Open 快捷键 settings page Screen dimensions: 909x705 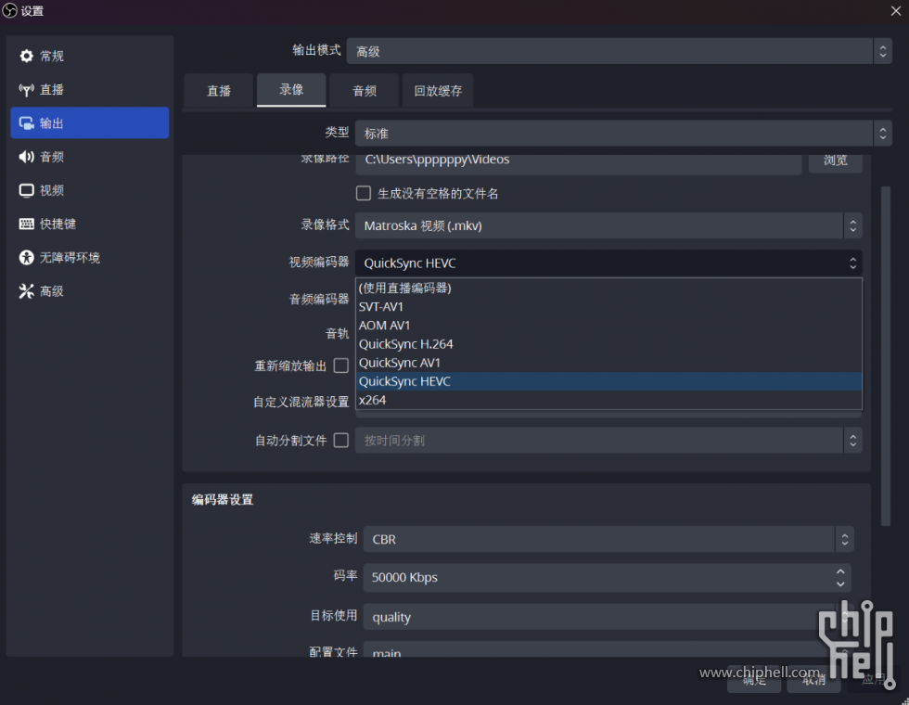coord(90,224)
